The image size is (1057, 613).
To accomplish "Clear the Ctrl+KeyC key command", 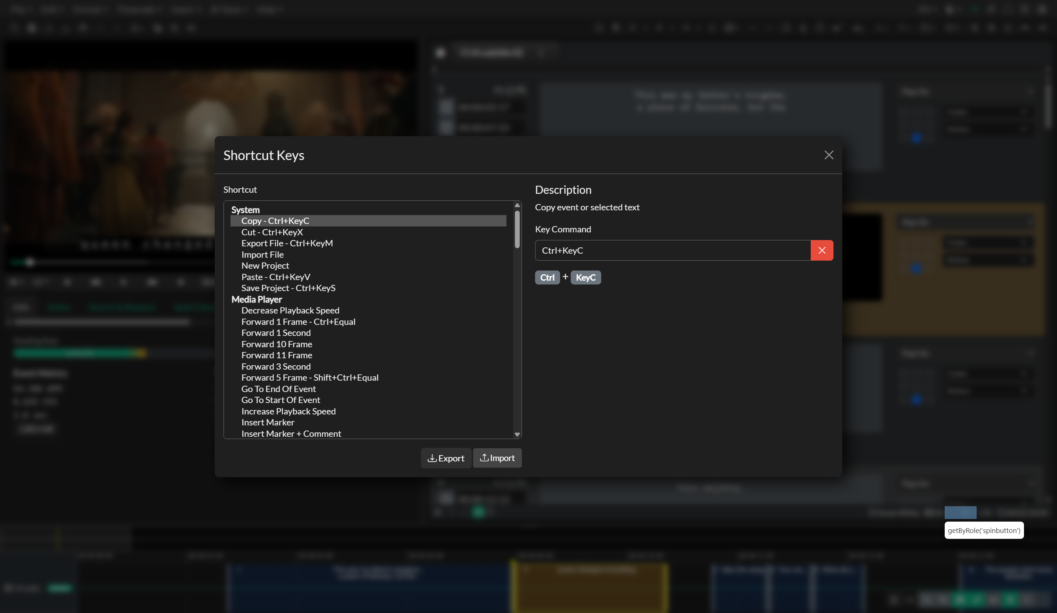I will 822,250.
